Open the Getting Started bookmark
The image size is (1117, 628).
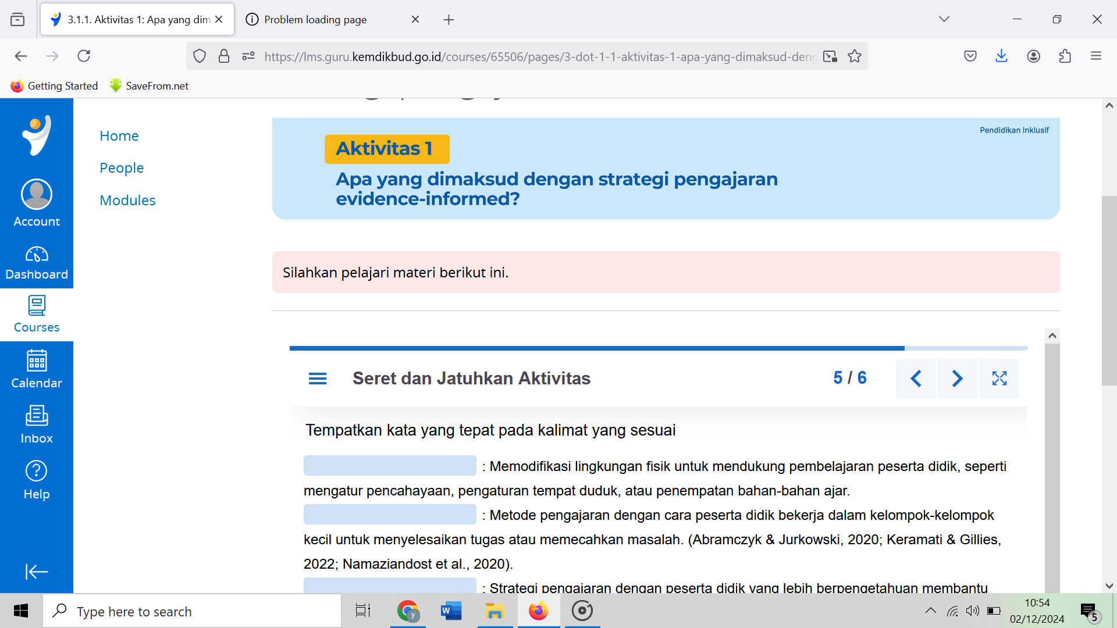pos(54,85)
